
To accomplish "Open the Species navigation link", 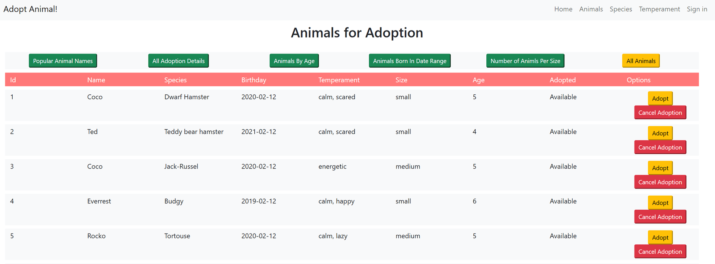I will coord(621,9).
